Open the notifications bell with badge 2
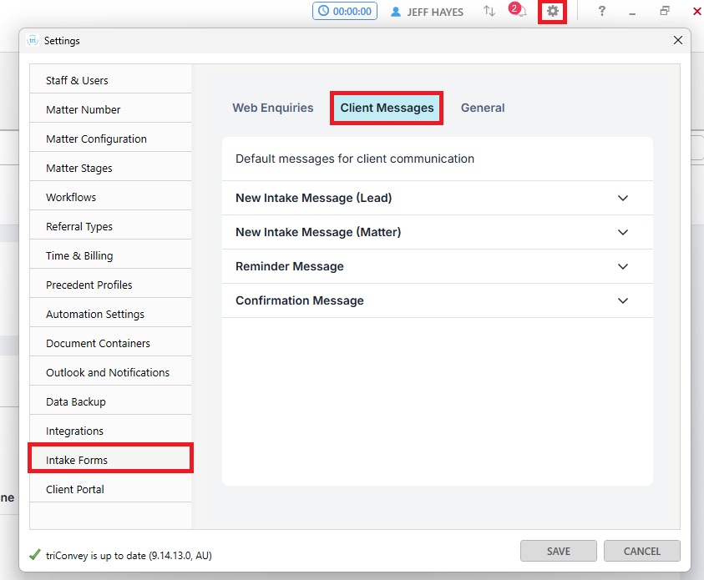This screenshot has height=580, width=704. point(517,10)
